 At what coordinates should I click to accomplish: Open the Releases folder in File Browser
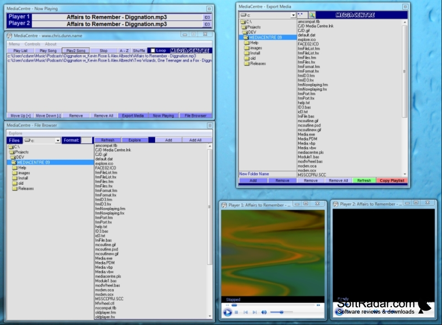[x=23, y=188]
